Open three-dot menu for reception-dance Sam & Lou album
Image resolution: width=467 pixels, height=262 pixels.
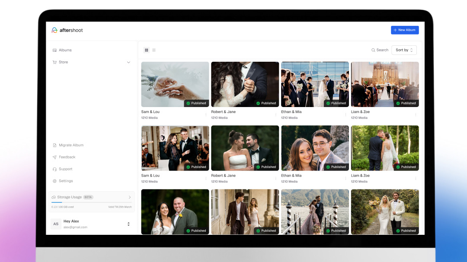click(206, 178)
